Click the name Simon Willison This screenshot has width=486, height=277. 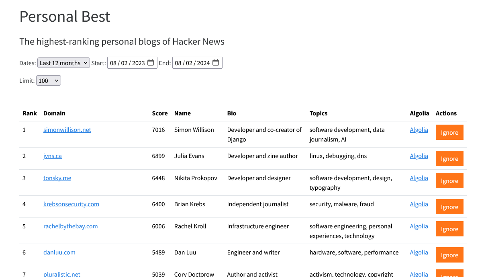[x=194, y=130]
